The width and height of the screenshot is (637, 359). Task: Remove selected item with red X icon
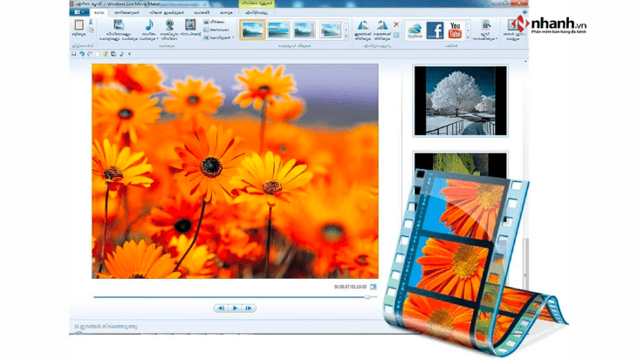click(x=397, y=24)
